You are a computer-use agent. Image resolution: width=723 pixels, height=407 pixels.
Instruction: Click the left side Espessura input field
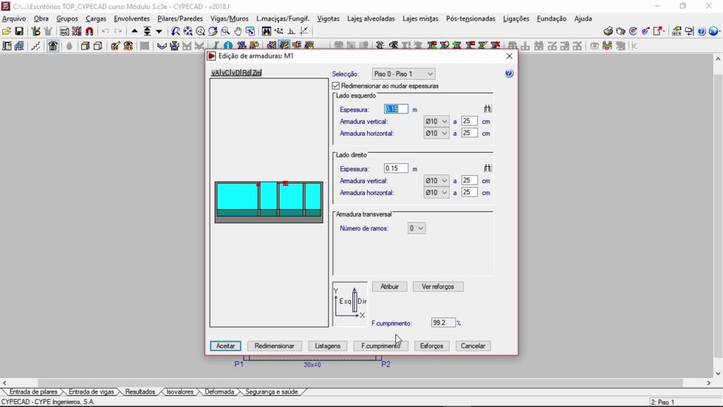(395, 109)
